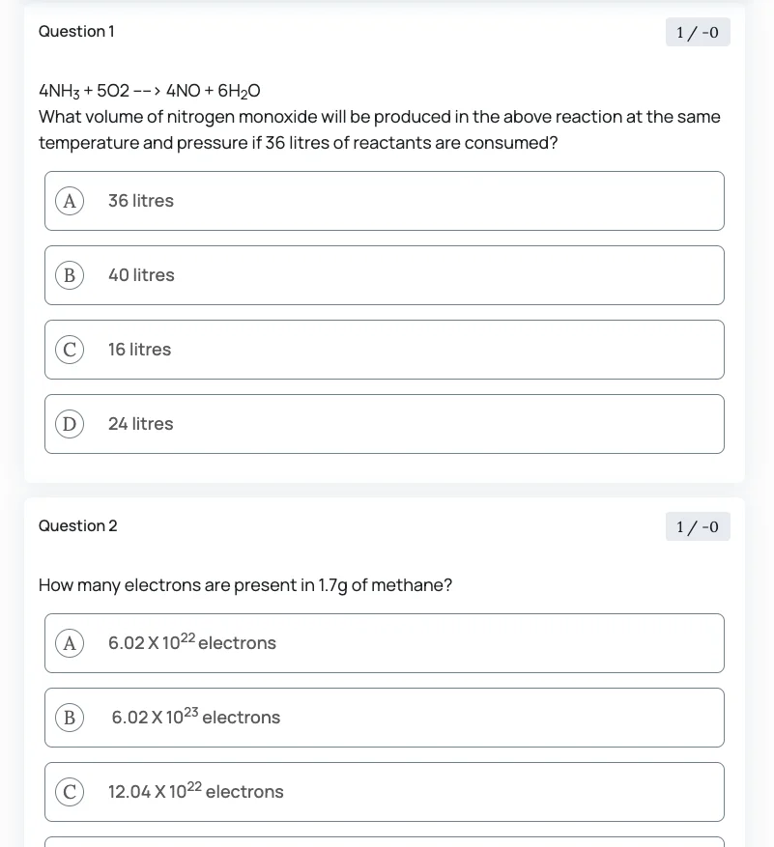Select answer A, 36 litres, for Question 1
Screen dimensions: 774x847
coord(384,200)
